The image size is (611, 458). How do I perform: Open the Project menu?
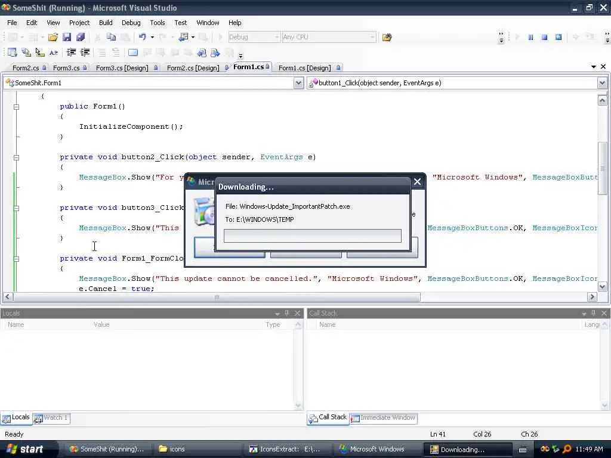pyautogui.click(x=79, y=23)
